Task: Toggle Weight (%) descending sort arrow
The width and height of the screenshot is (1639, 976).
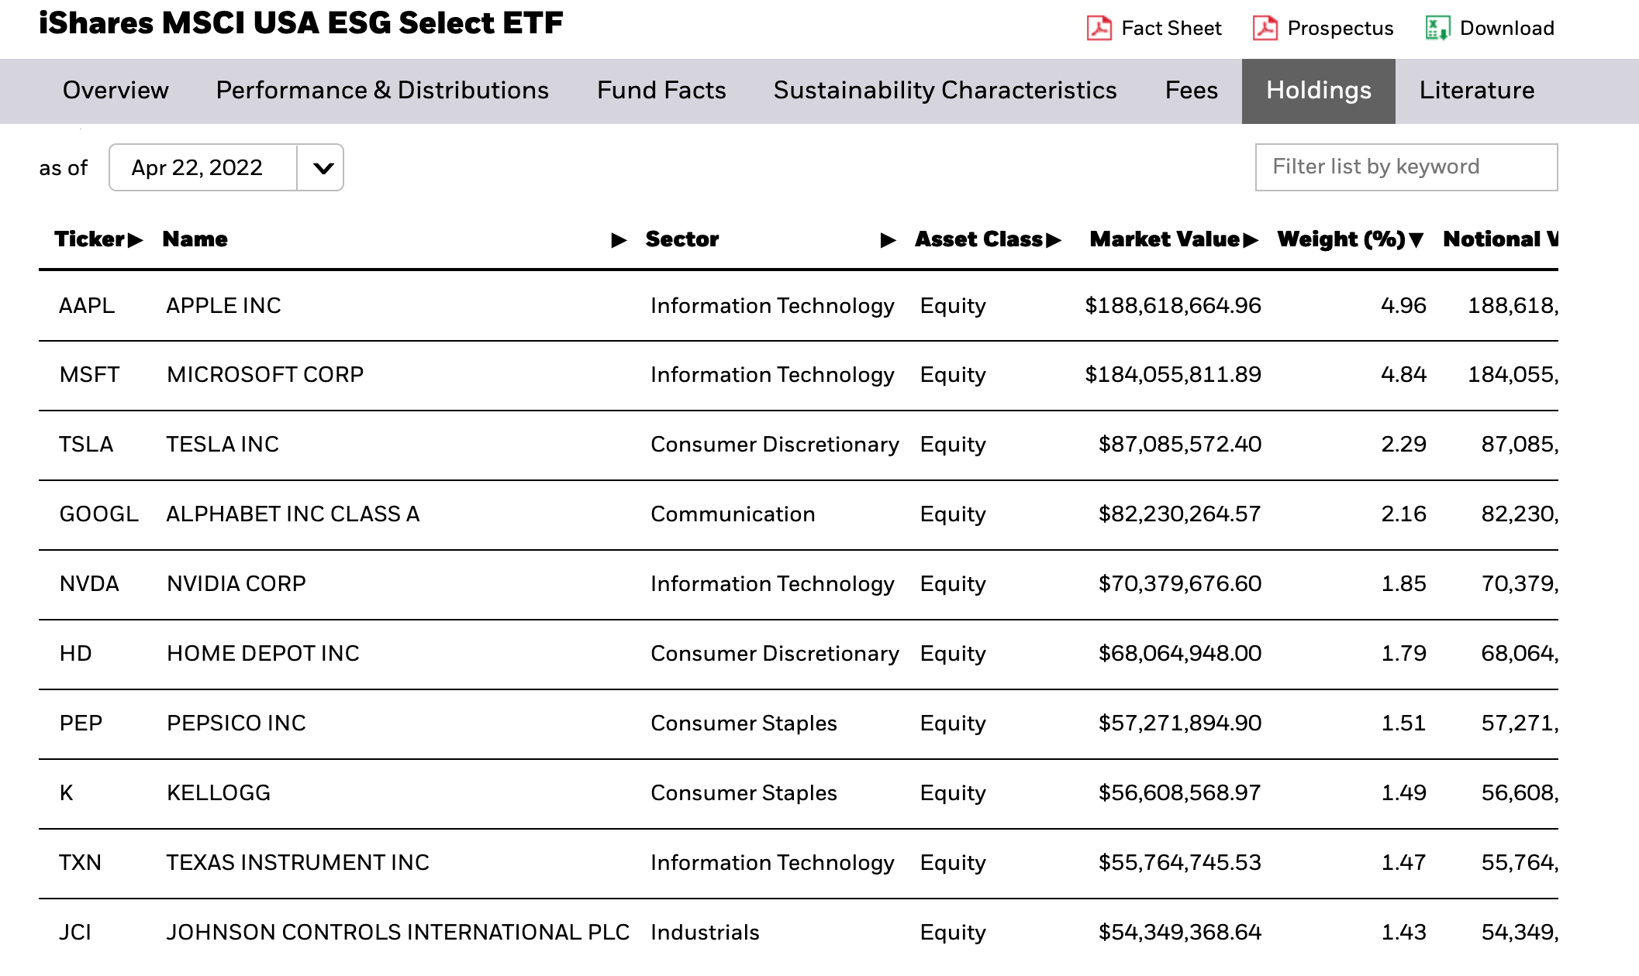Action: [x=1416, y=240]
